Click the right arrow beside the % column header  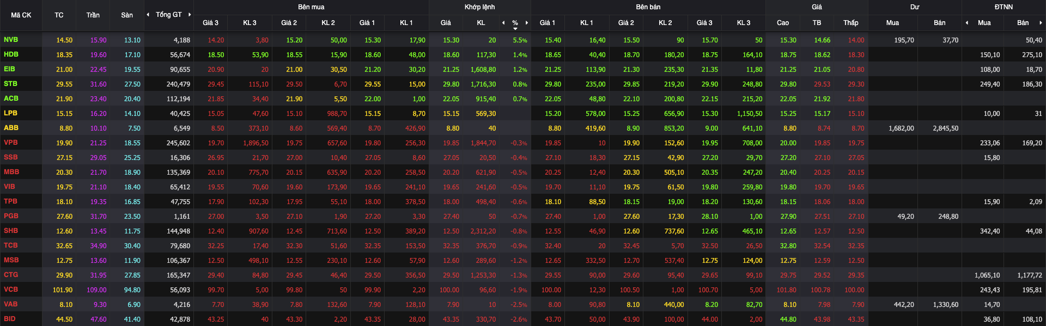(527, 23)
